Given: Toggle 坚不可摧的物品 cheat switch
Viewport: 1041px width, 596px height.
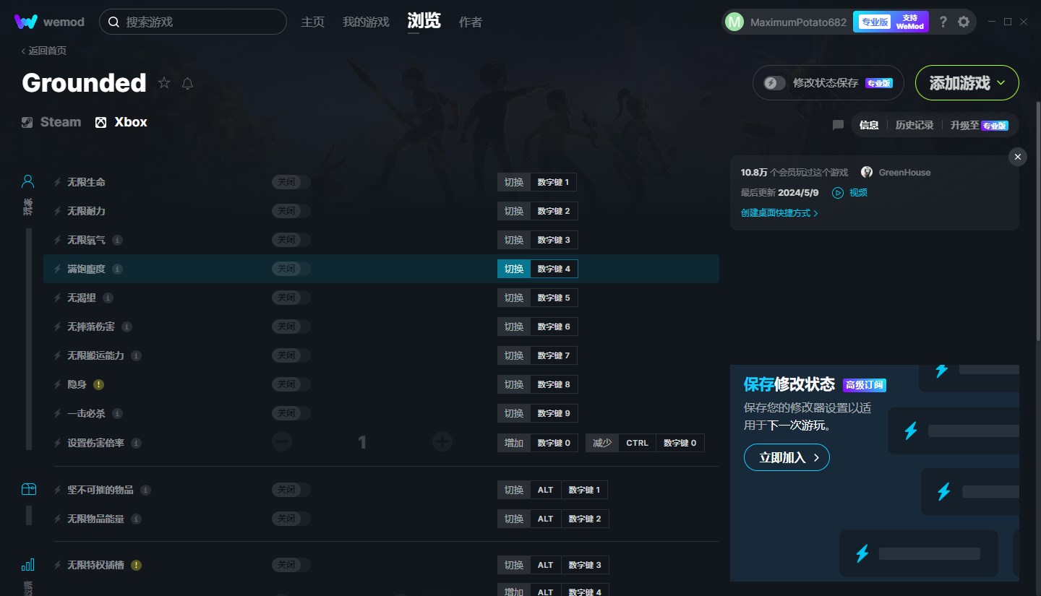Looking at the screenshot, I should click(x=291, y=490).
